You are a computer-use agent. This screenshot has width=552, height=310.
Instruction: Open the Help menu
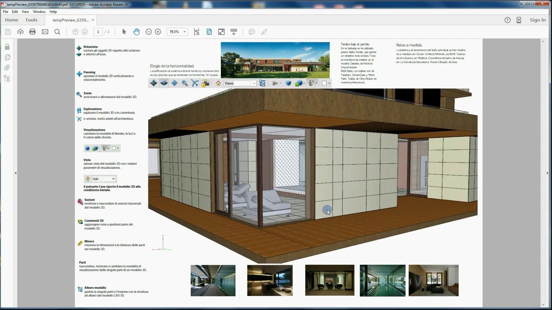[x=53, y=12]
